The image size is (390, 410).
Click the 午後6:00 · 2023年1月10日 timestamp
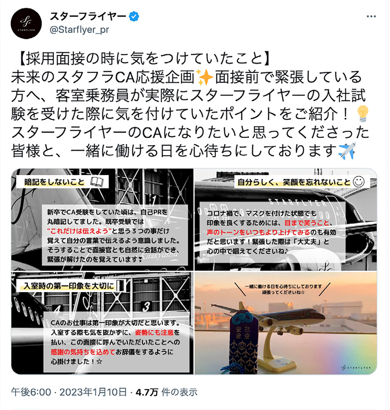click(69, 392)
